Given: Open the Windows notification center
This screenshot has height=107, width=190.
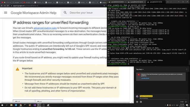Looking at the screenshot, I should pyautogui.click(x=187, y=105).
